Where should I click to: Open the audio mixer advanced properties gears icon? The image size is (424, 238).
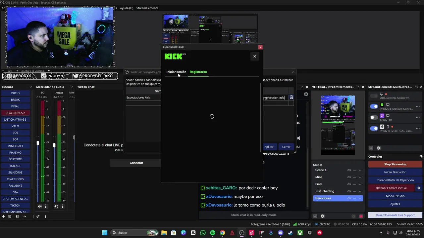(x=38, y=217)
